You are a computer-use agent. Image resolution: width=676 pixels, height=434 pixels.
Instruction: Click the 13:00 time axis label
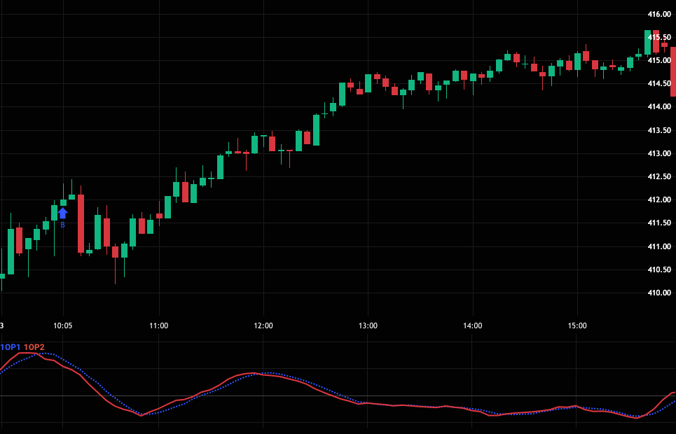coord(368,325)
